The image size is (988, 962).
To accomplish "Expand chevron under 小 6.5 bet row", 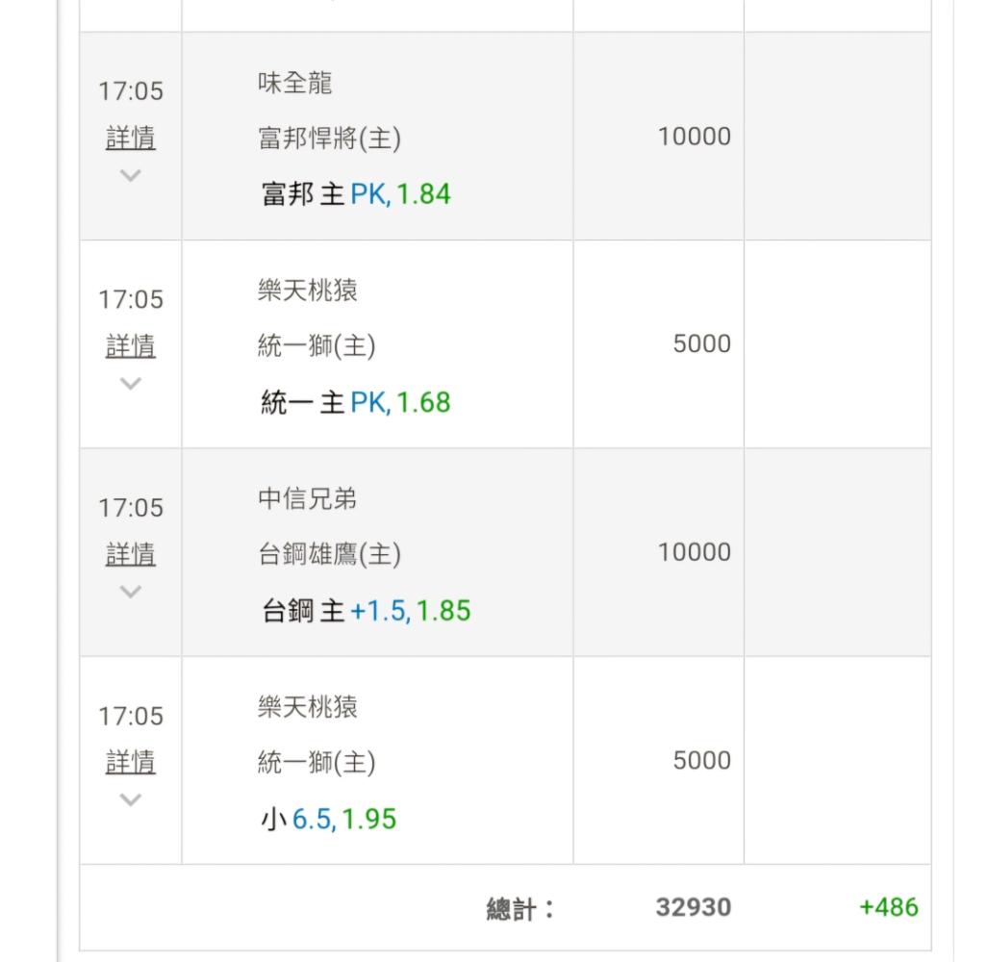I will point(131,799).
